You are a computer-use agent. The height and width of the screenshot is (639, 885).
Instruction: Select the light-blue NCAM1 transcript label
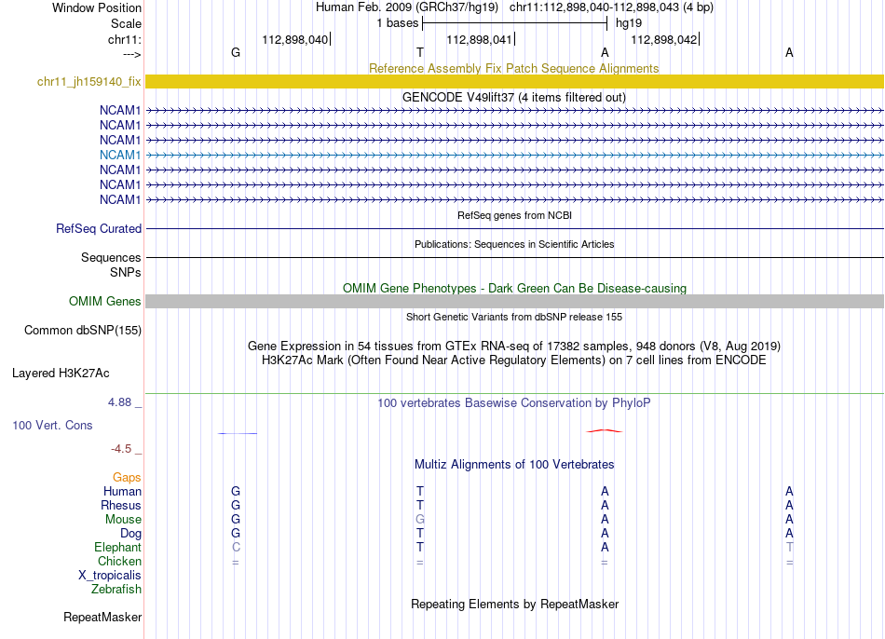[119, 155]
